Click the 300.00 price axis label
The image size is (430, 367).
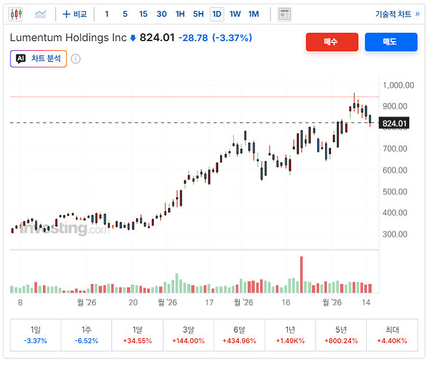pos(395,234)
